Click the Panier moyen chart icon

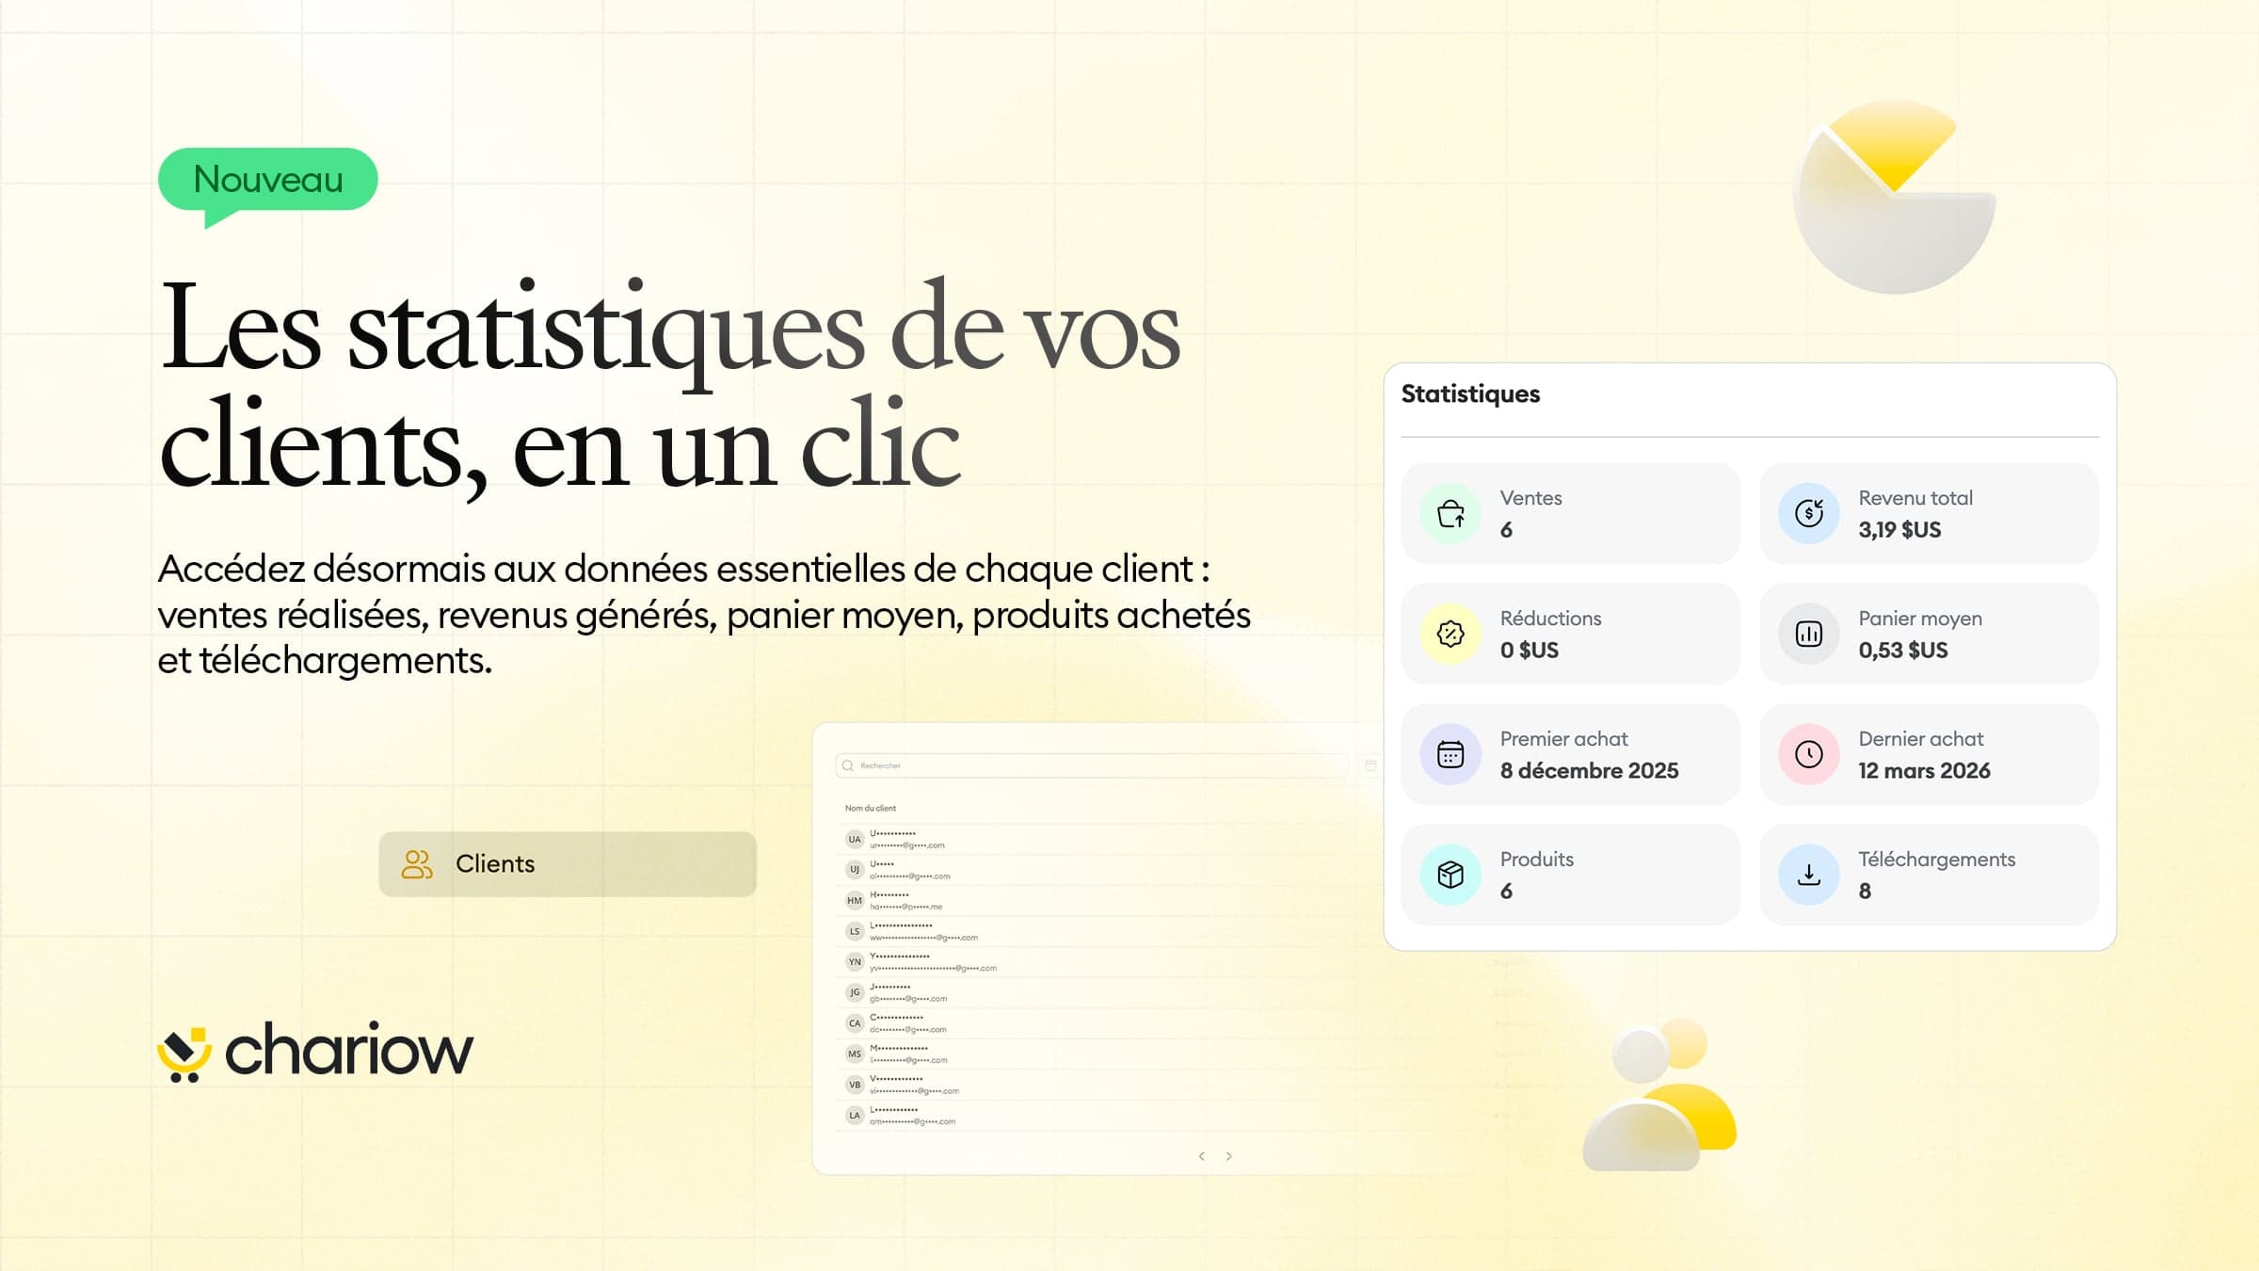(x=1808, y=634)
